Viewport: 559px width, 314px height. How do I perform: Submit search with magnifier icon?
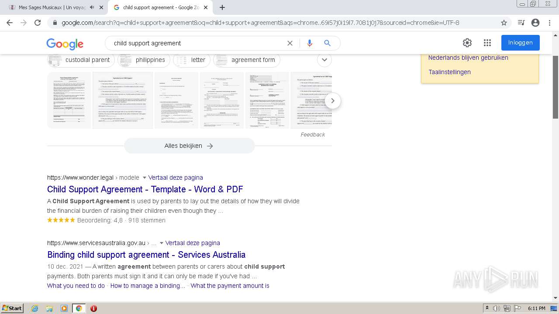tap(327, 43)
